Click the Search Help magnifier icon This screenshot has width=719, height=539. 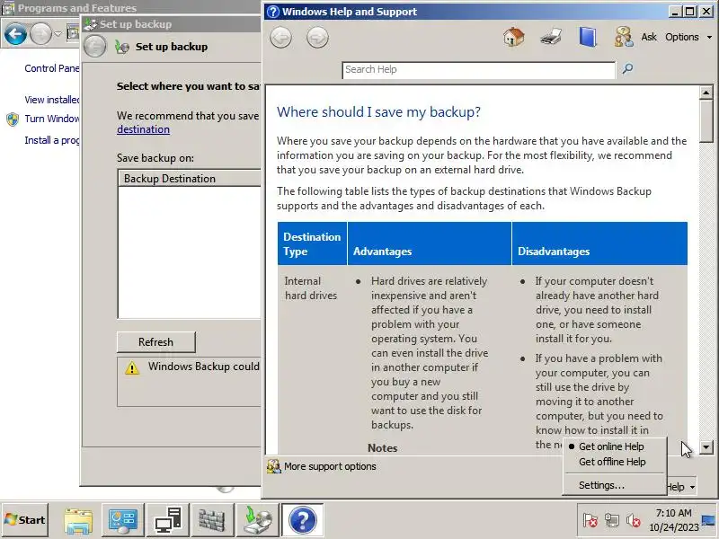627,69
